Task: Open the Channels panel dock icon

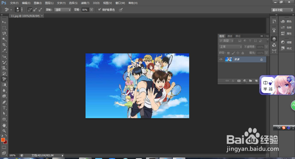Action: point(274,45)
